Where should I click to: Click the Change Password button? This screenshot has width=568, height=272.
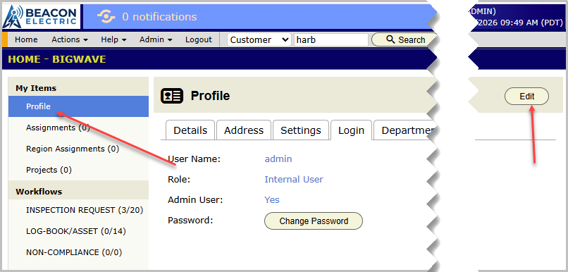point(314,221)
